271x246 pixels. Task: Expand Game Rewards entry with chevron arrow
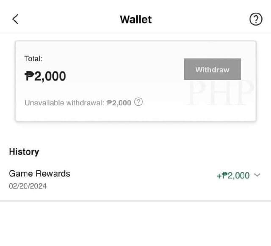point(257,175)
